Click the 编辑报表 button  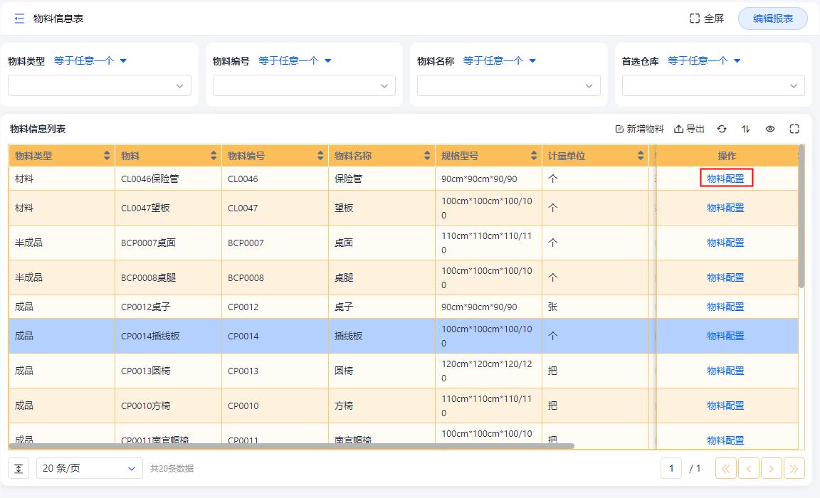[x=772, y=18]
